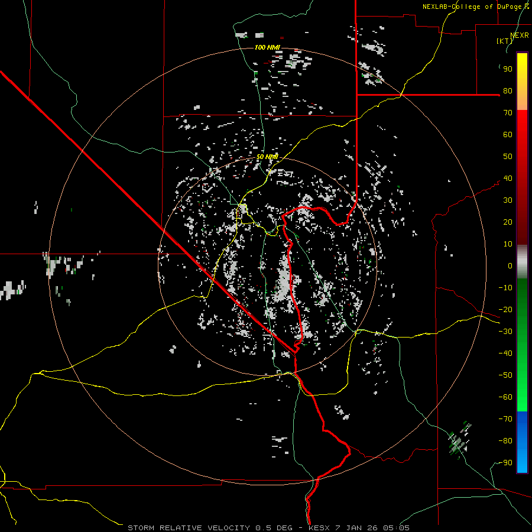Image resolution: width=532 pixels, height=532 pixels.
Task: Click the STORM RELATIVE VELOCITY product caption
Action: pyautogui.click(x=190, y=528)
